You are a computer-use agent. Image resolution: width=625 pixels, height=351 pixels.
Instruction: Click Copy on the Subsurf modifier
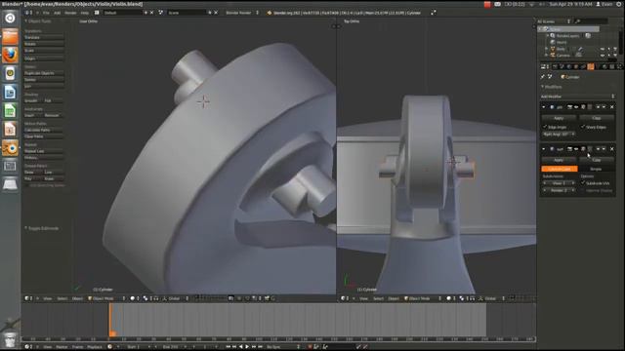pos(597,160)
